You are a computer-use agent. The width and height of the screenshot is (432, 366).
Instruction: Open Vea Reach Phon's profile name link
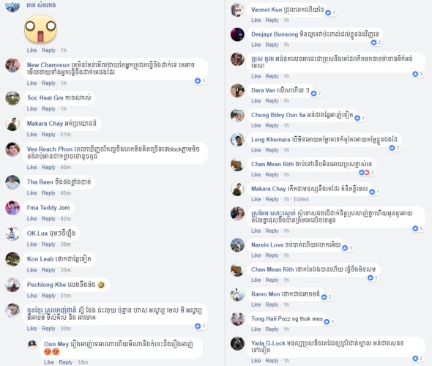point(50,149)
